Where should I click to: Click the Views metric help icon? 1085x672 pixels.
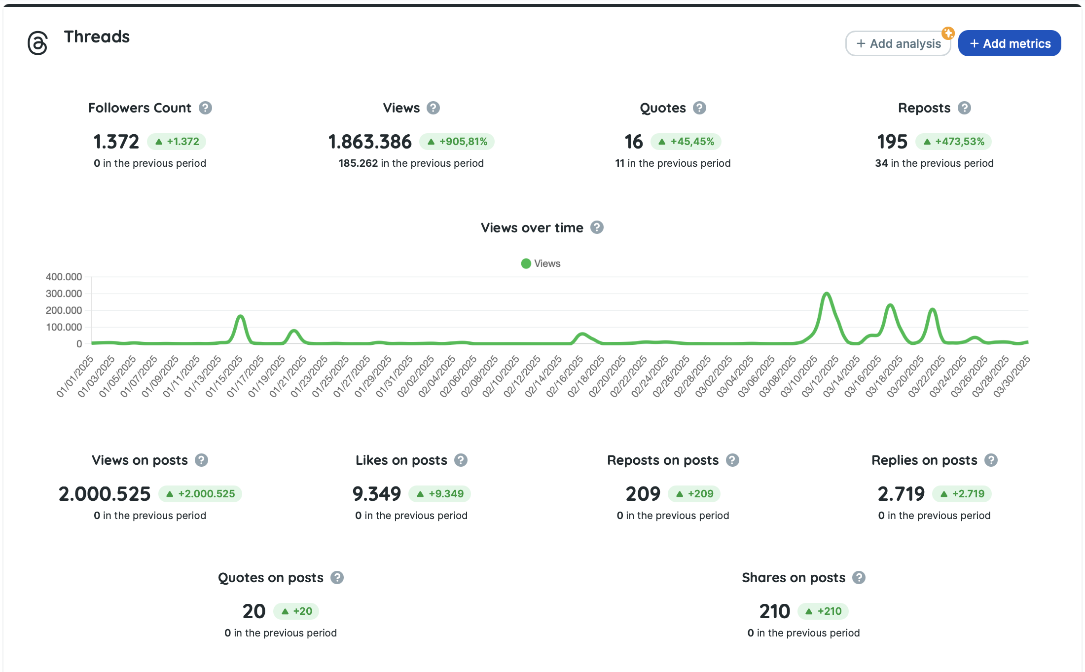tap(433, 108)
